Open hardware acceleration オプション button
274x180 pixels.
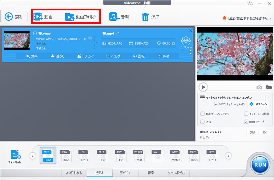(x=258, y=104)
